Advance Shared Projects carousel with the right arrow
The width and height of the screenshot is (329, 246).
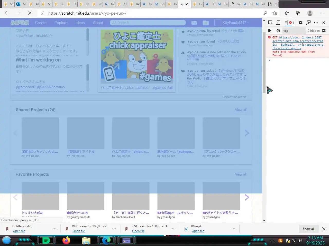pyautogui.click(x=247, y=133)
